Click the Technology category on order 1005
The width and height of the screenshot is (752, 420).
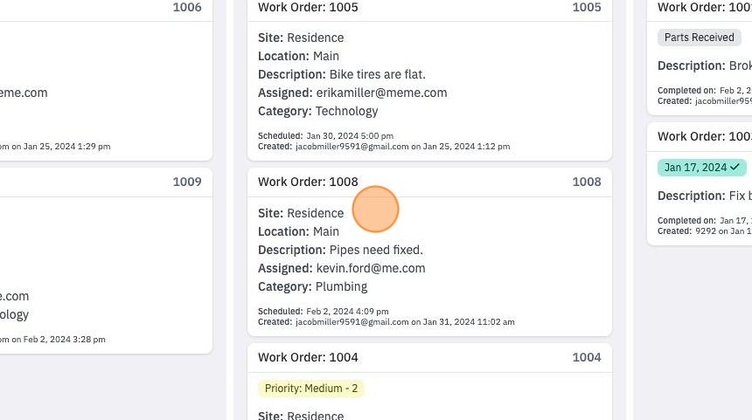tap(347, 111)
